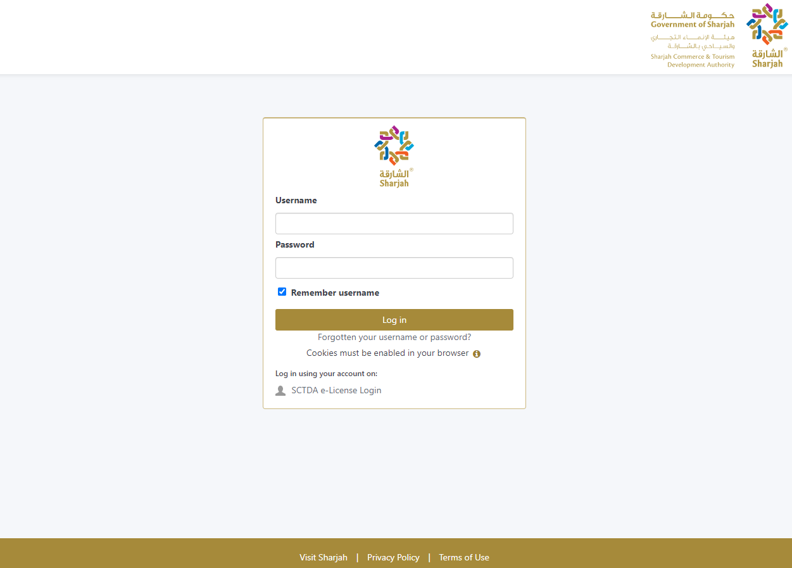Toggle the Remember username checkbox
The height and width of the screenshot is (568, 792).
[282, 292]
